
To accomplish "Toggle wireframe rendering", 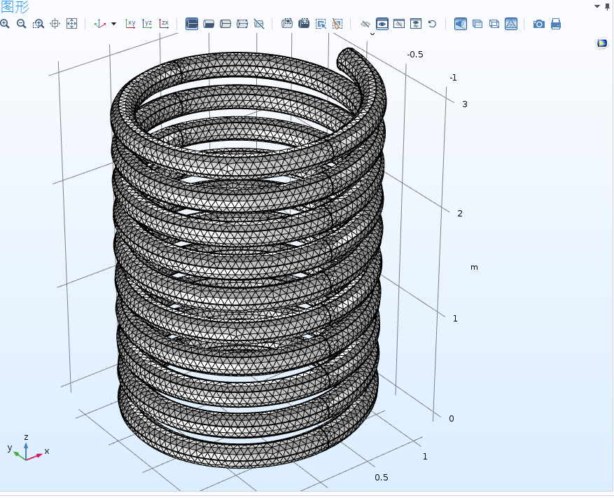I will [494, 24].
